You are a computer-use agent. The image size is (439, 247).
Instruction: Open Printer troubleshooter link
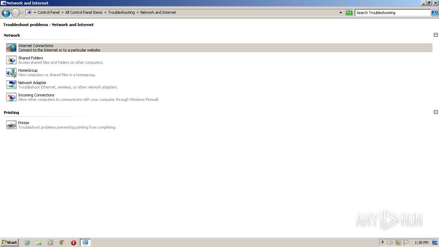click(x=24, y=123)
